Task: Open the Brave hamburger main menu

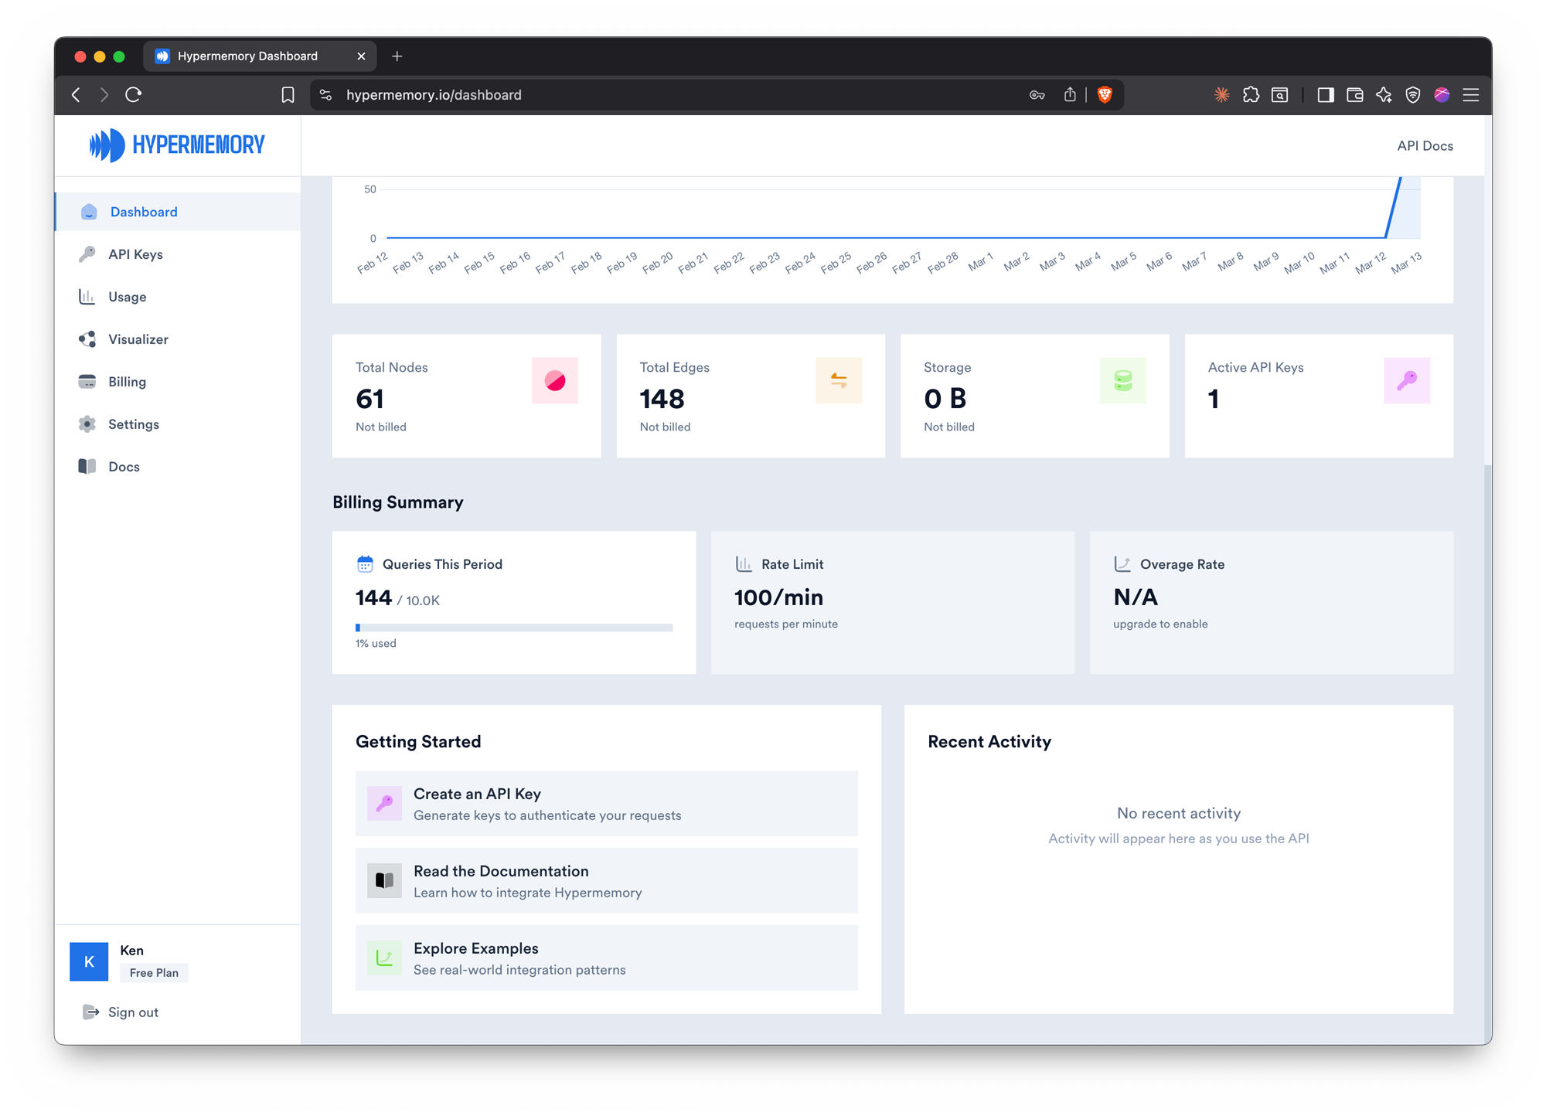Action: [x=1471, y=94]
